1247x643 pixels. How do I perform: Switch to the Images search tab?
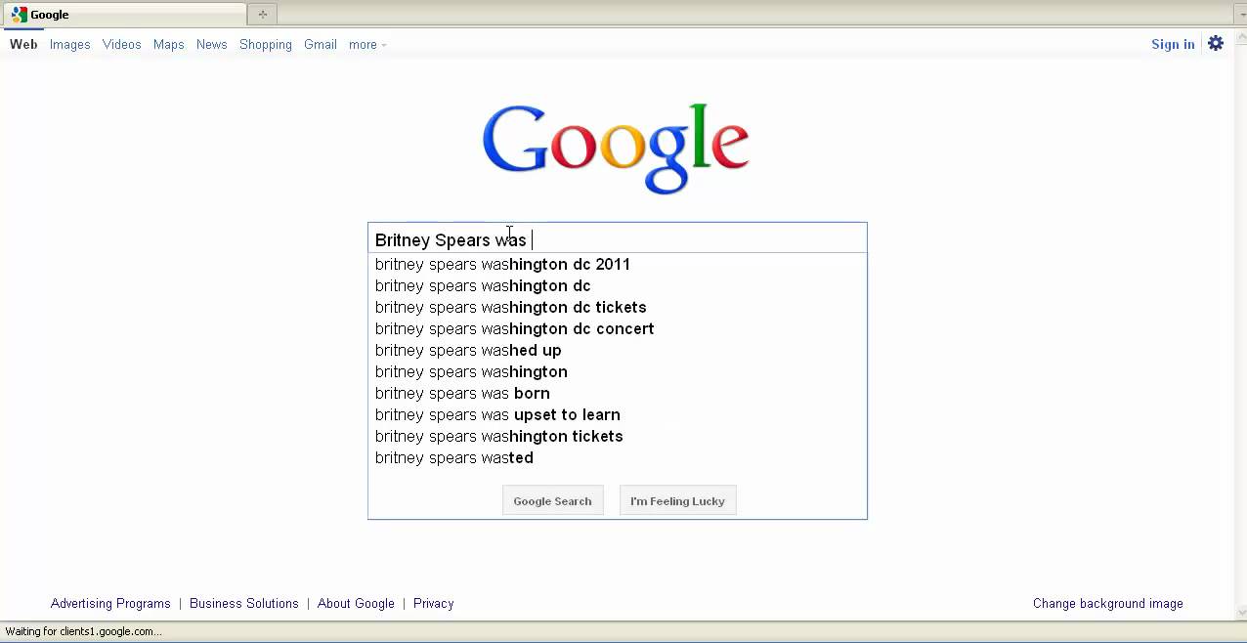69,44
